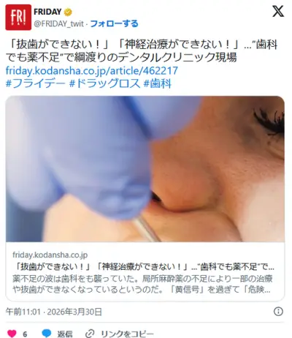
Task: Open the @FRIDAY_twit handle
Action: 58,24
